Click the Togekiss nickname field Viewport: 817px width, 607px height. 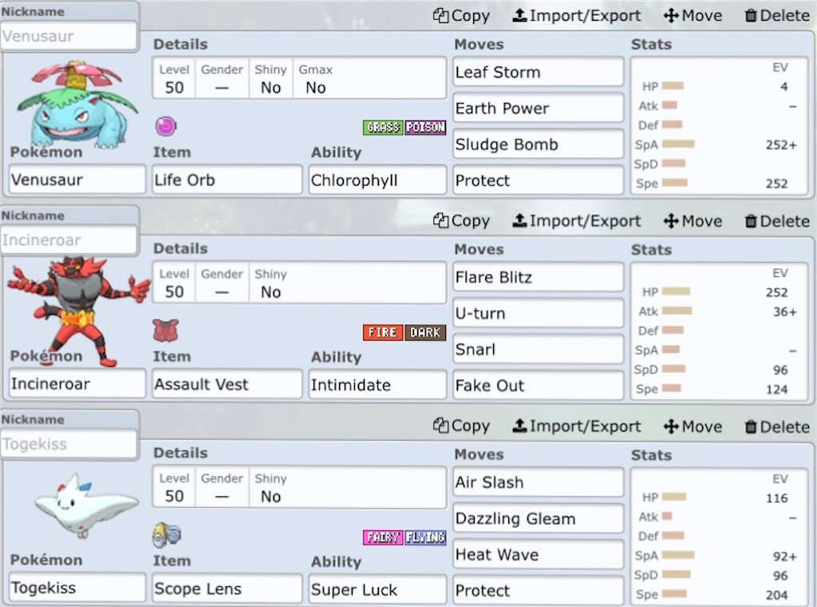pos(69,444)
